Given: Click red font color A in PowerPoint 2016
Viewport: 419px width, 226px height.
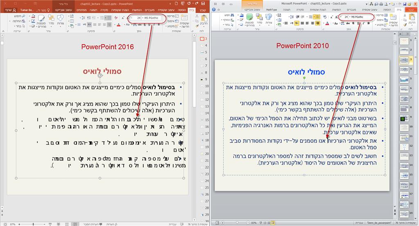Looking at the screenshot, I should click(x=118, y=25).
